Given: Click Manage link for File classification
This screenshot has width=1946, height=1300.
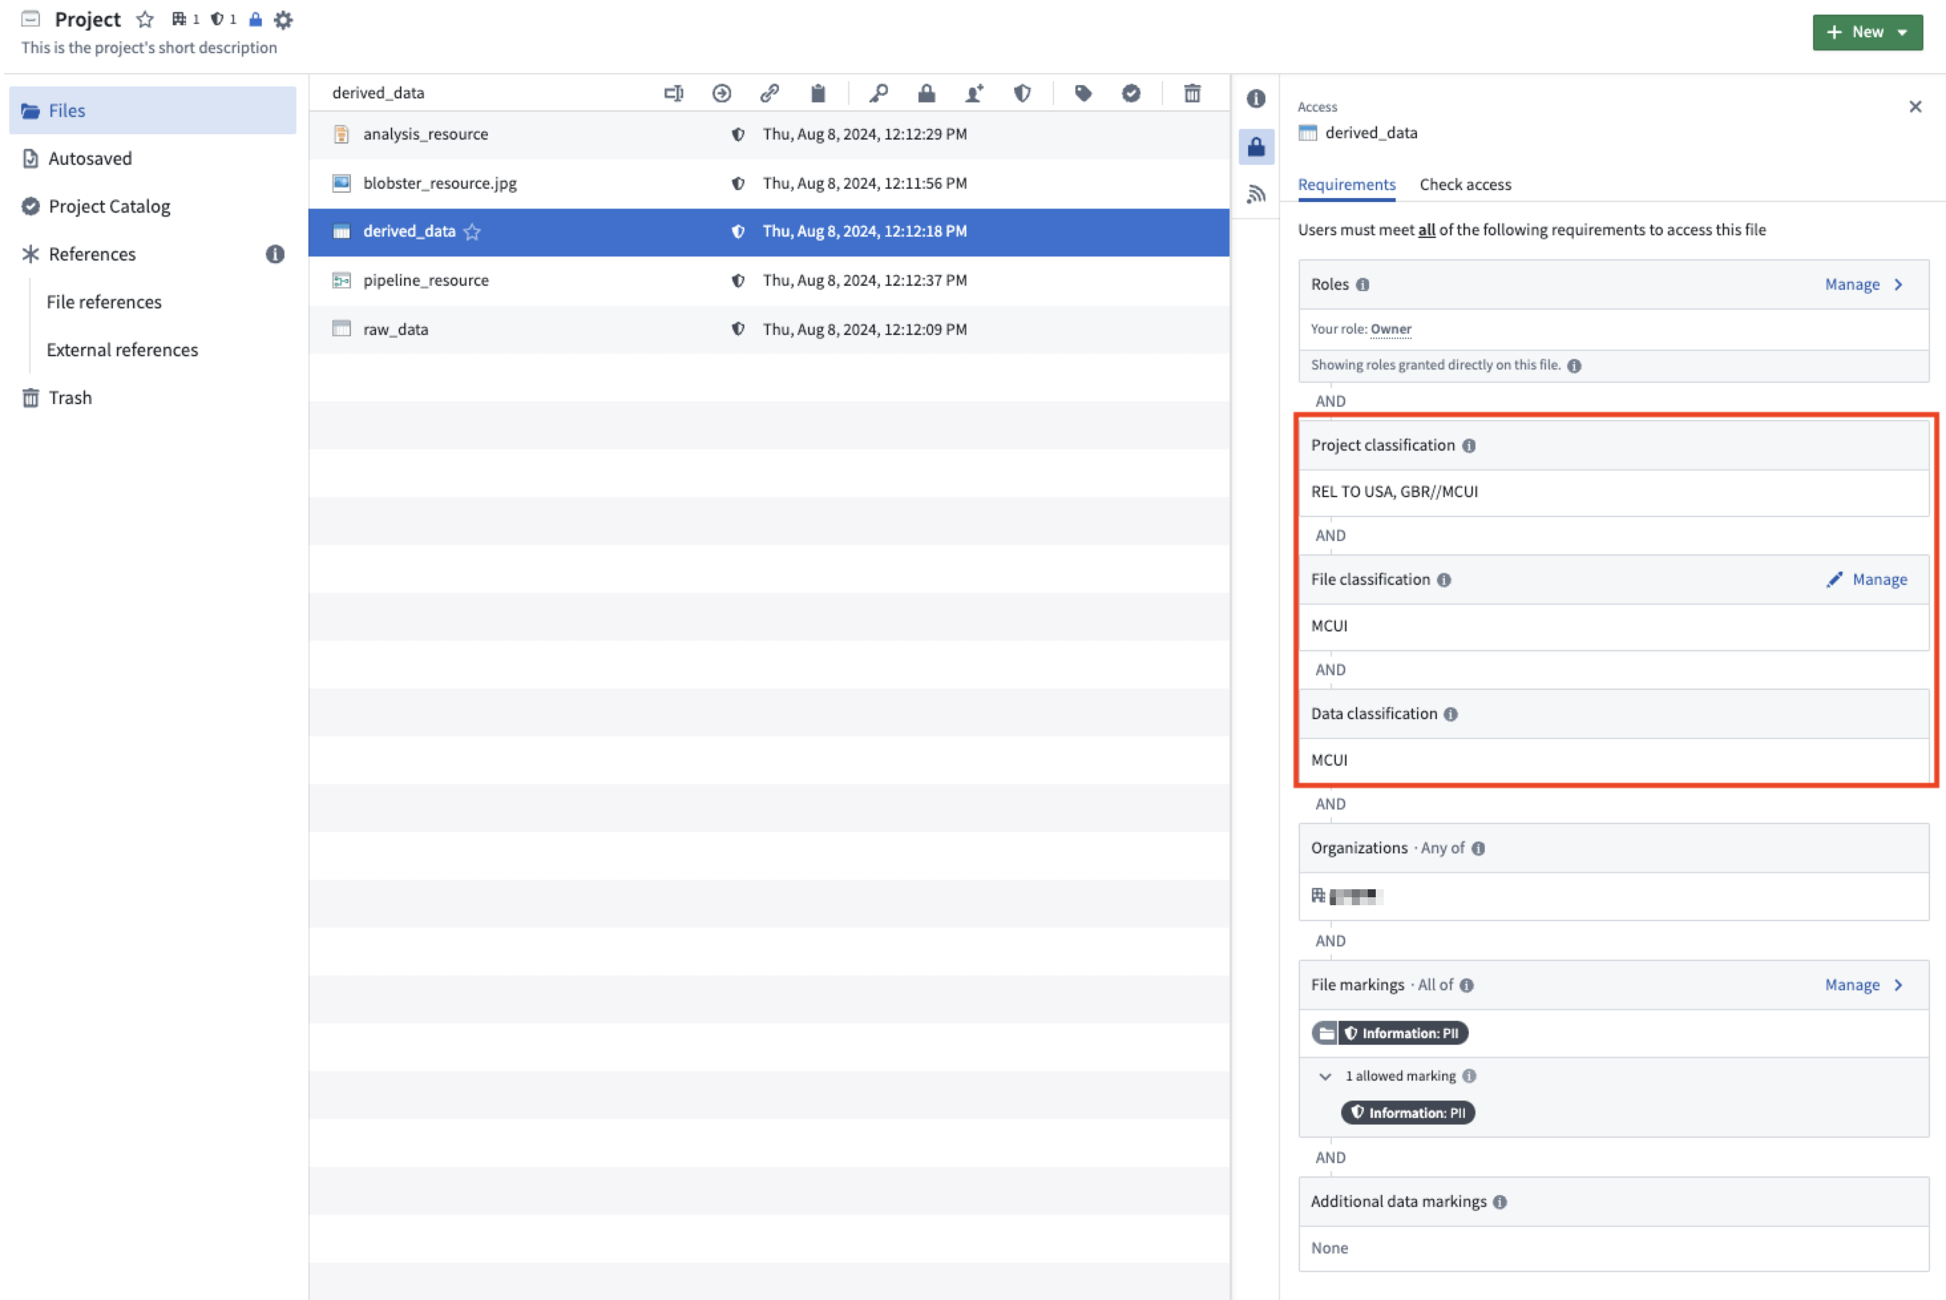Looking at the screenshot, I should click(x=1866, y=580).
